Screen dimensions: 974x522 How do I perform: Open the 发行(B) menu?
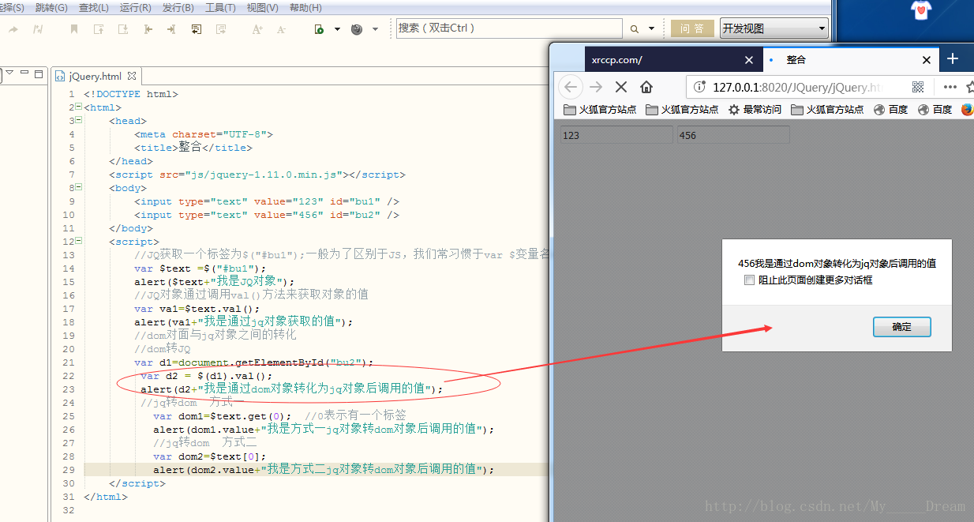click(178, 8)
